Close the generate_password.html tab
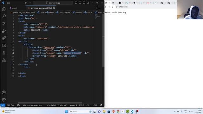The width and height of the screenshot is (203, 114). coord(54,8)
